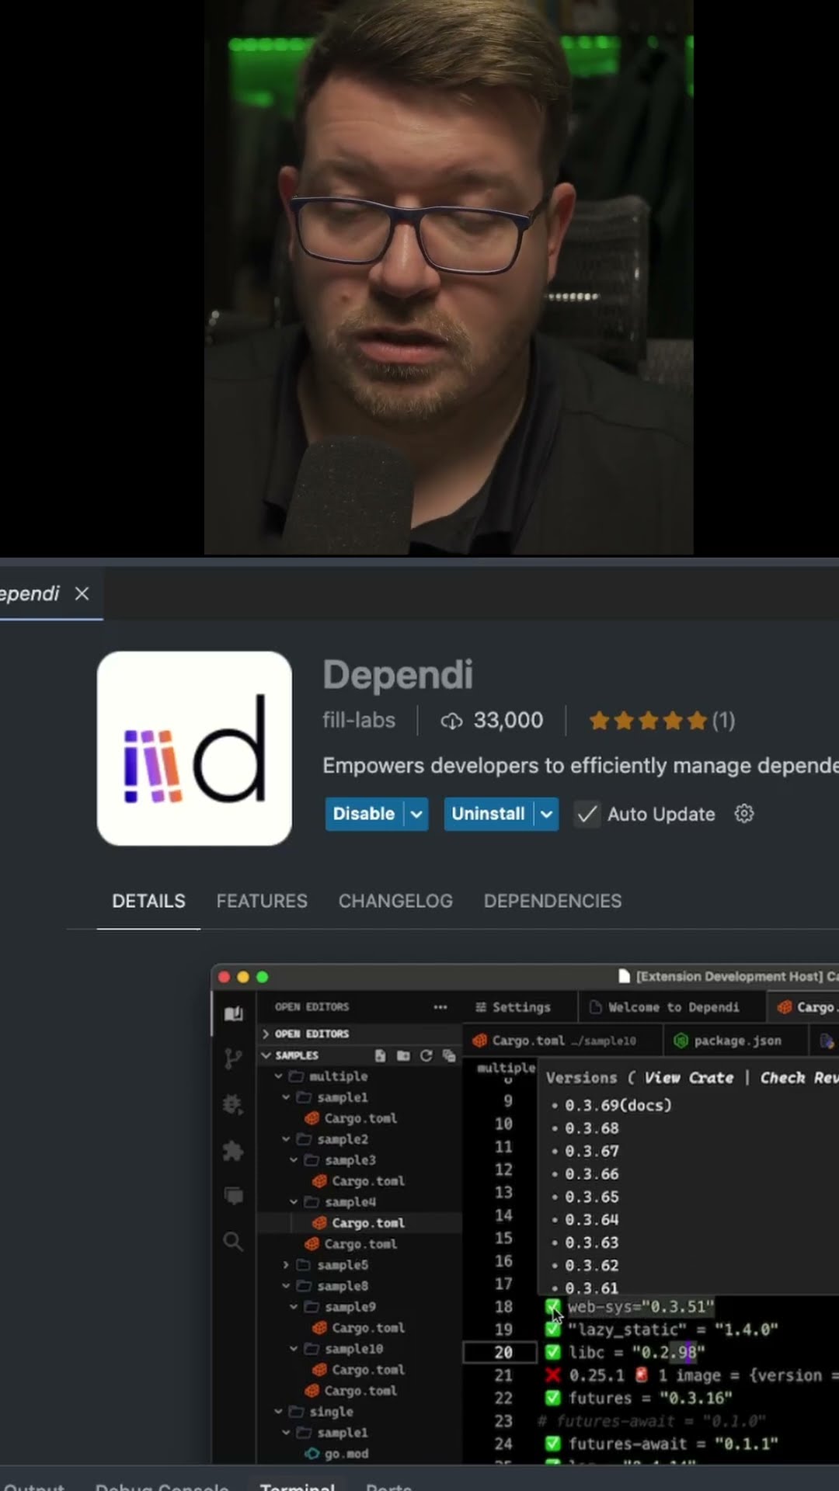Switch to the FEATURES tab
The width and height of the screenshot is (839, 1491).
point(262,901)
